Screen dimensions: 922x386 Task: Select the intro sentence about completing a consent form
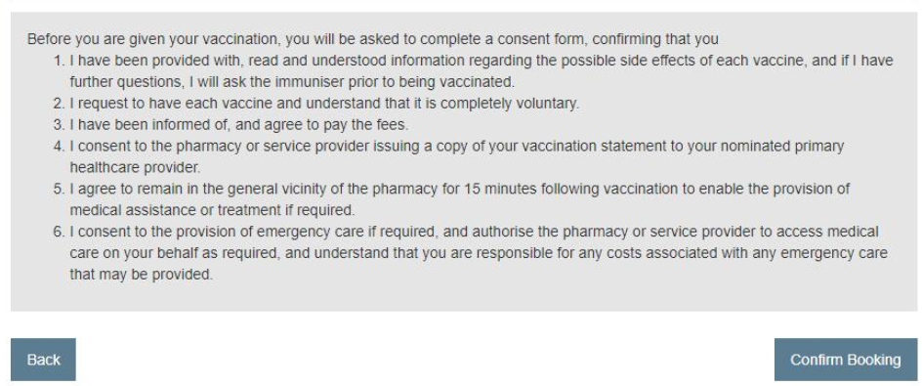(x=373, y=39)
